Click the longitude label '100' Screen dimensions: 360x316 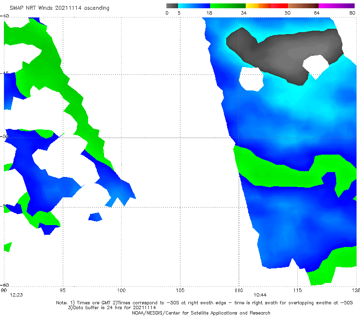[121, 290]
